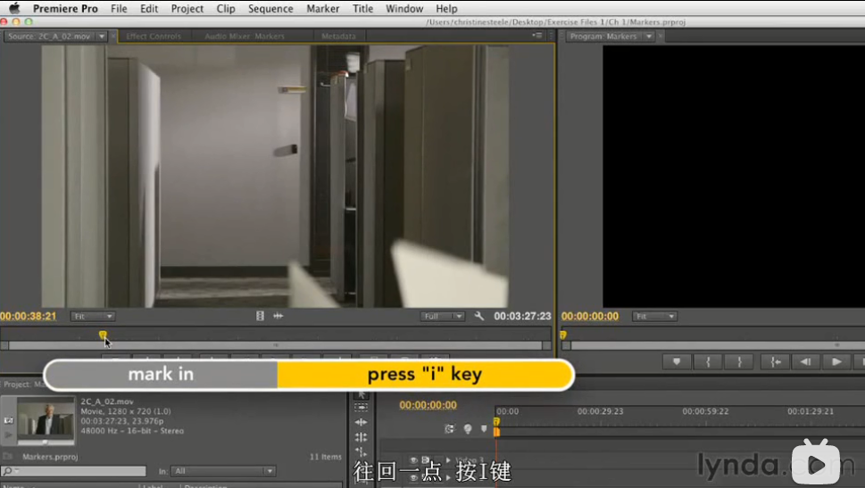Switch to the Effect Controls tab
Viewport: 865px width, 488px height.
click(154, 37)
